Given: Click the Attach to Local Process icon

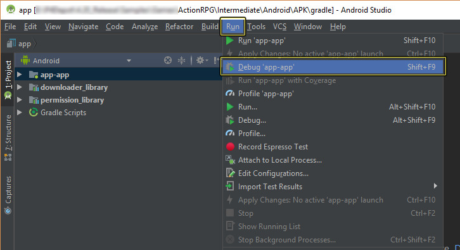Looking at the screenshot, I should click(x=230, y=159).
